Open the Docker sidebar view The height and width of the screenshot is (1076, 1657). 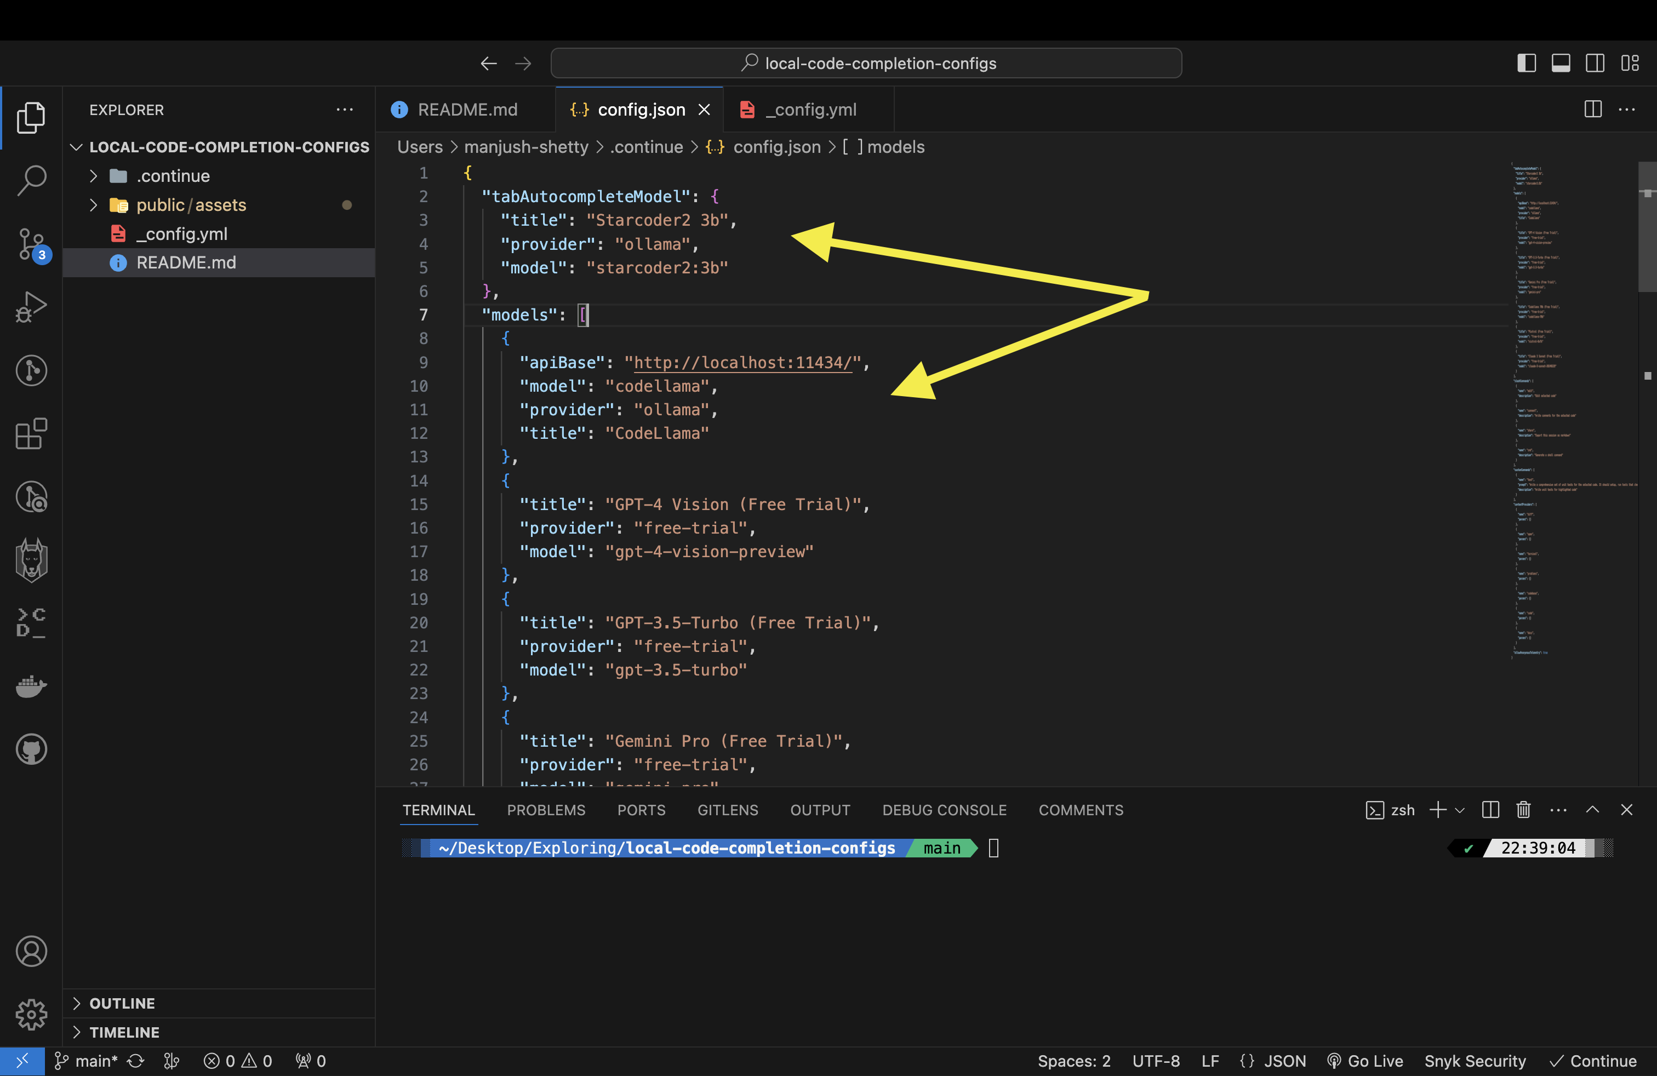(x=31, y=685)
